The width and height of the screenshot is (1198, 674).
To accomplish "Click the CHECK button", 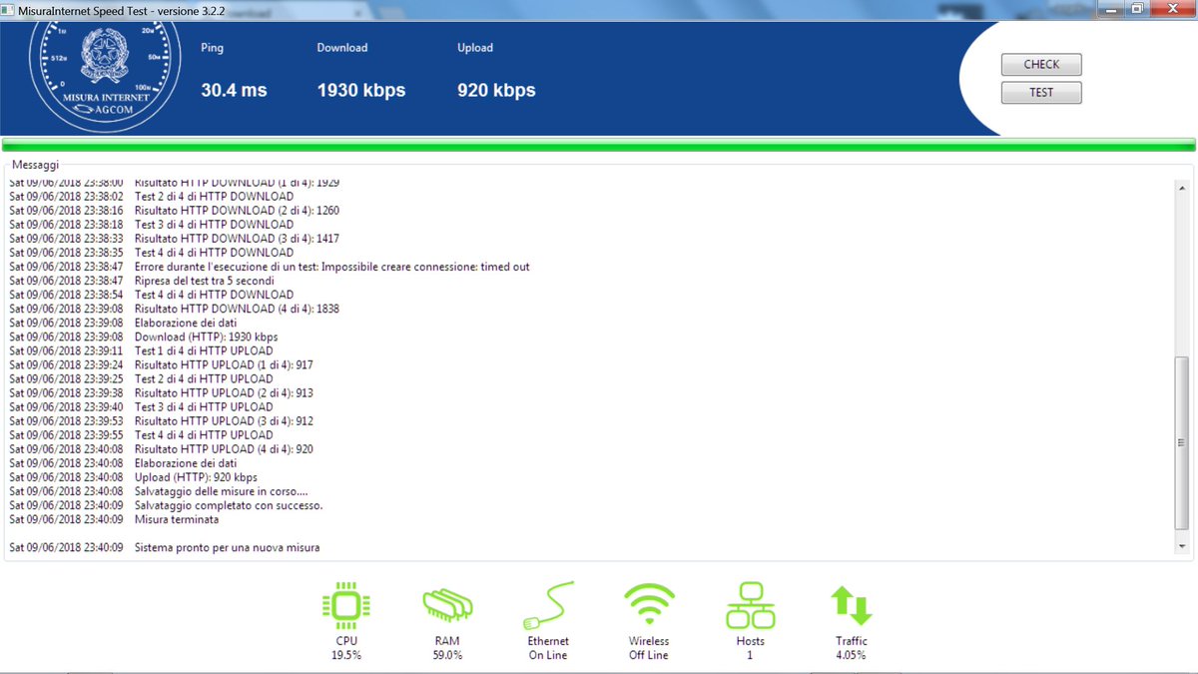I will tap(1041, 64).
